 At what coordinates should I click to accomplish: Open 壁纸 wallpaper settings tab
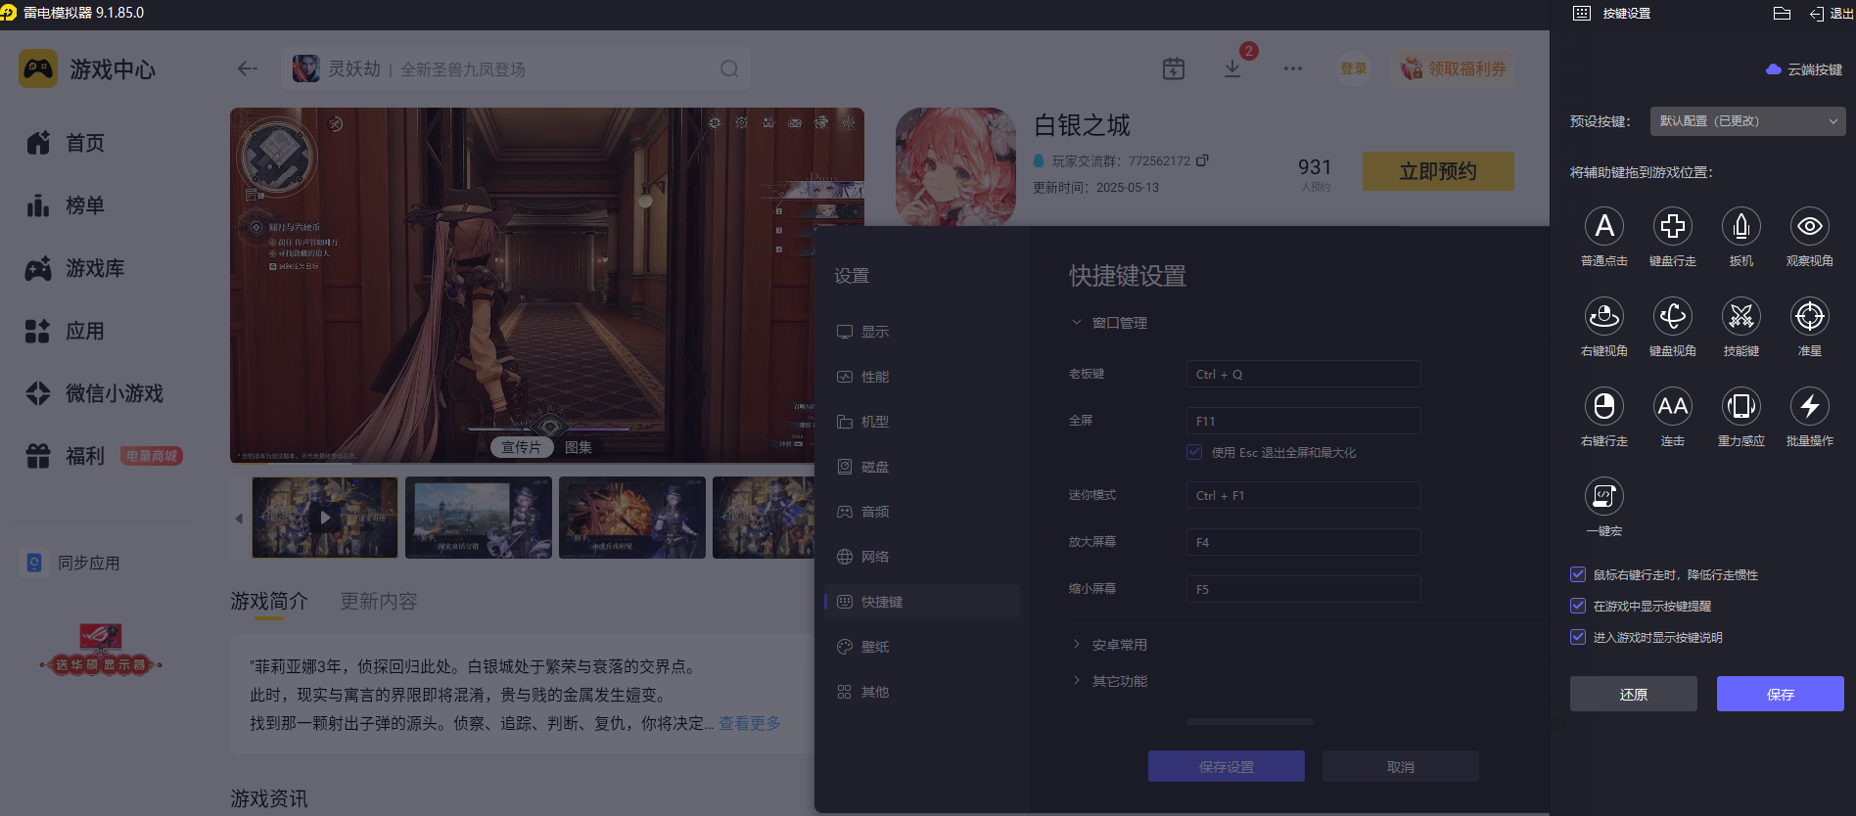click(921, 647)
